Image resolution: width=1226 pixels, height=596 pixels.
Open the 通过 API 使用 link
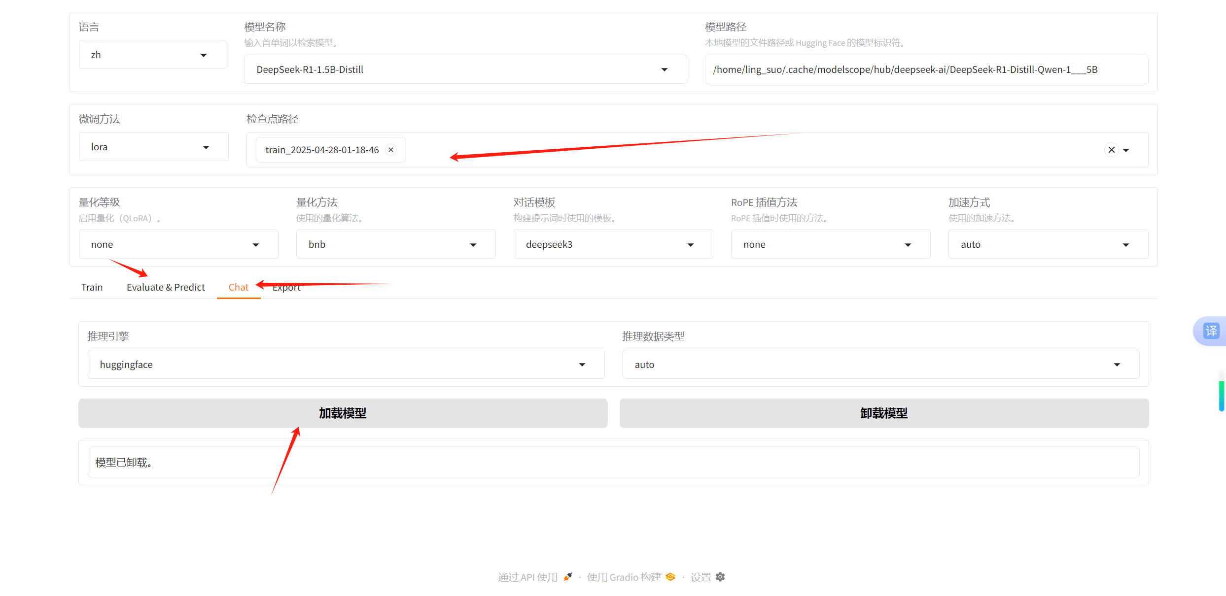pyautogui.click(x=527, y=577)
